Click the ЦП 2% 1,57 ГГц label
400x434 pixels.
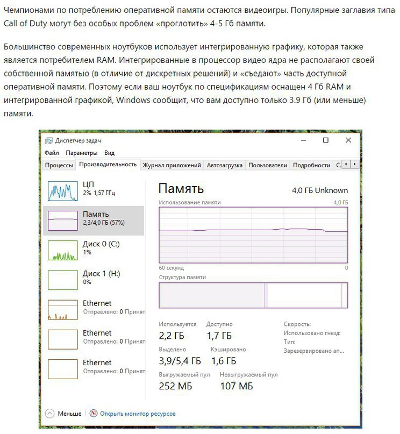(99, 188)
